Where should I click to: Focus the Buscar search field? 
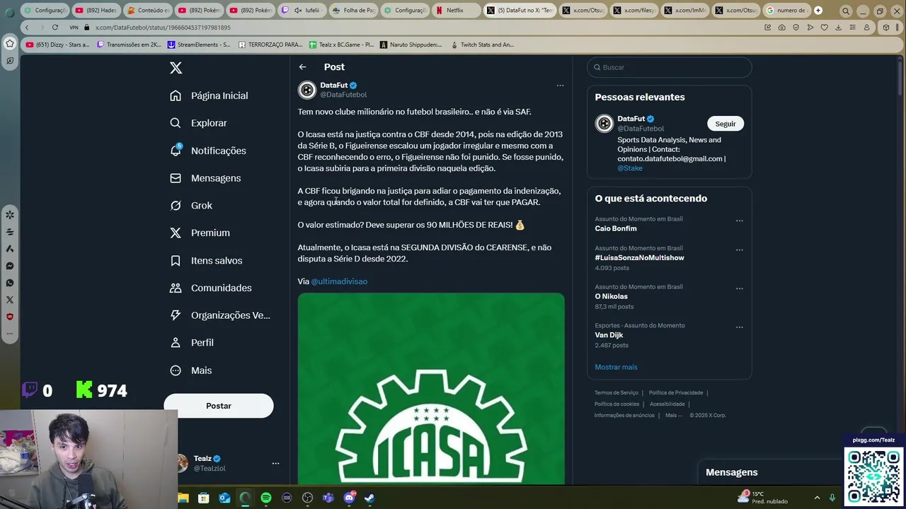pyautogui.click(x=670, y=67)
